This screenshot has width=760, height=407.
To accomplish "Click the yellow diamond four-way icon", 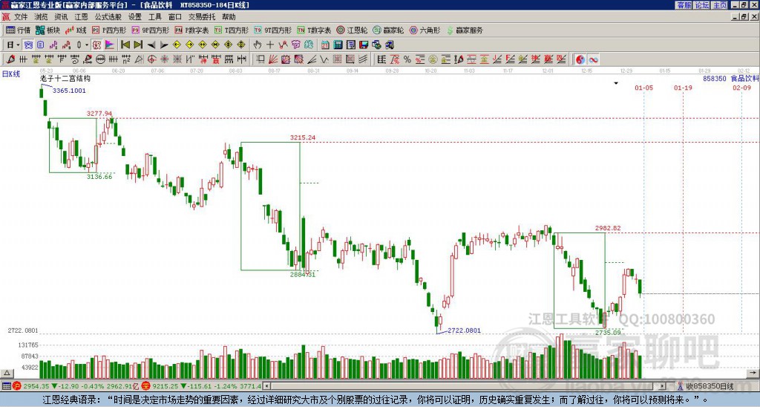I will click(241, 45).
